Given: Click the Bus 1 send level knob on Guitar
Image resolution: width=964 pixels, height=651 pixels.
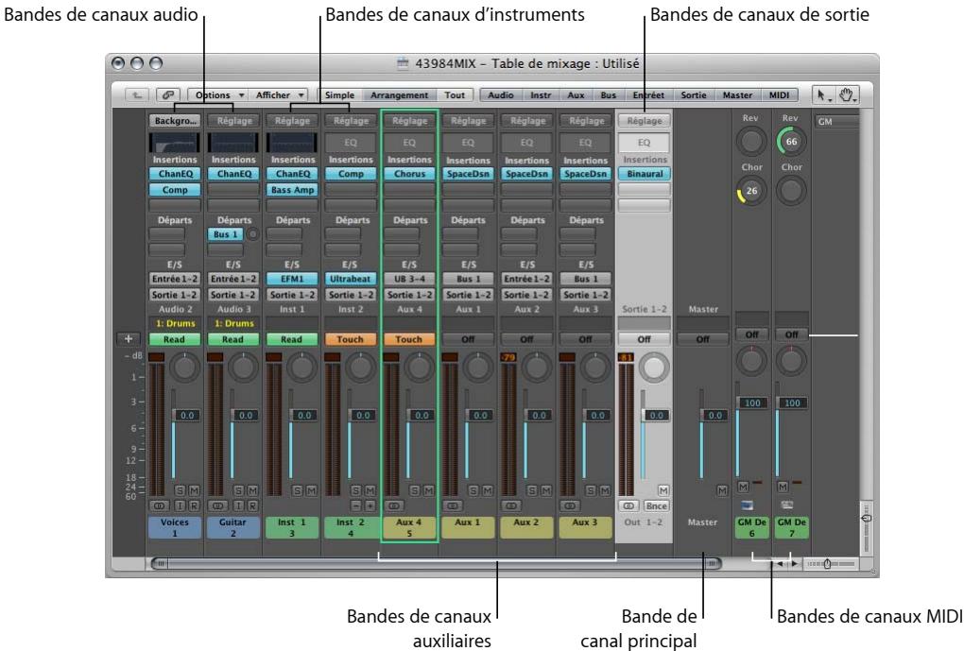Looking at the screenshot, I should pos(252,234).
